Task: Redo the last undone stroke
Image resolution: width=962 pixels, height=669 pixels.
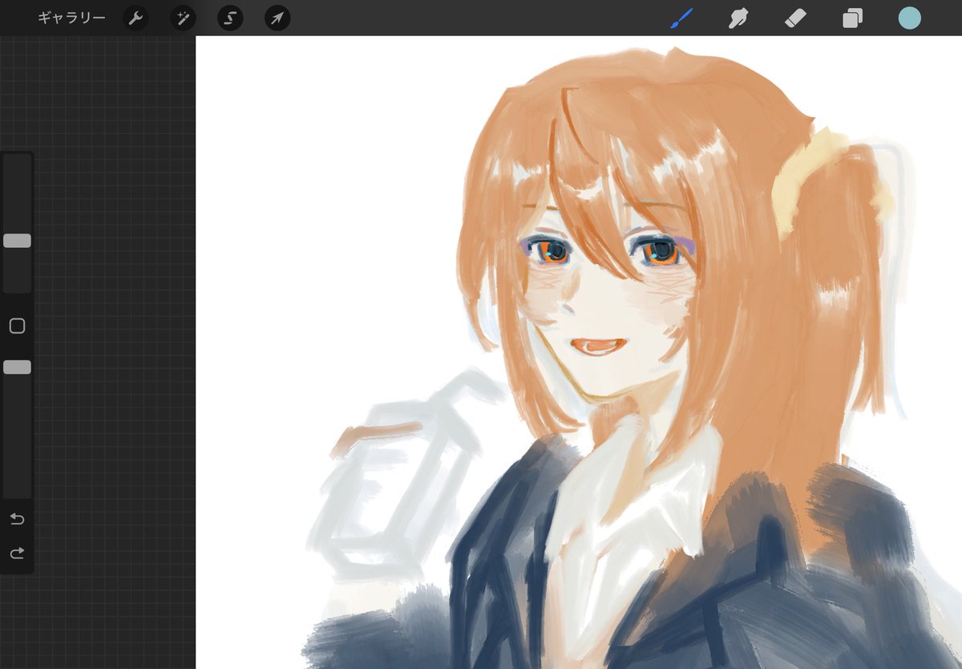Action: tap(17, 553)
